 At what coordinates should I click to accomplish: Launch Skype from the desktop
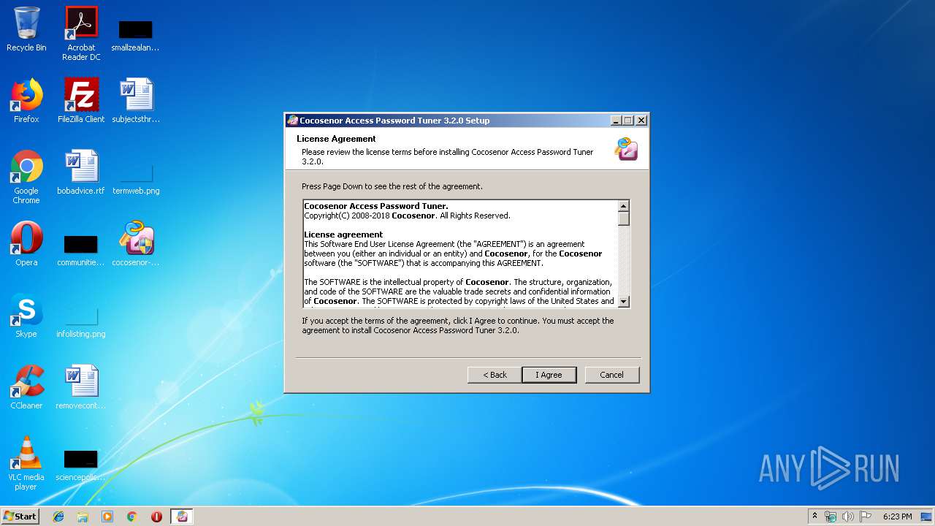[26, 316]
